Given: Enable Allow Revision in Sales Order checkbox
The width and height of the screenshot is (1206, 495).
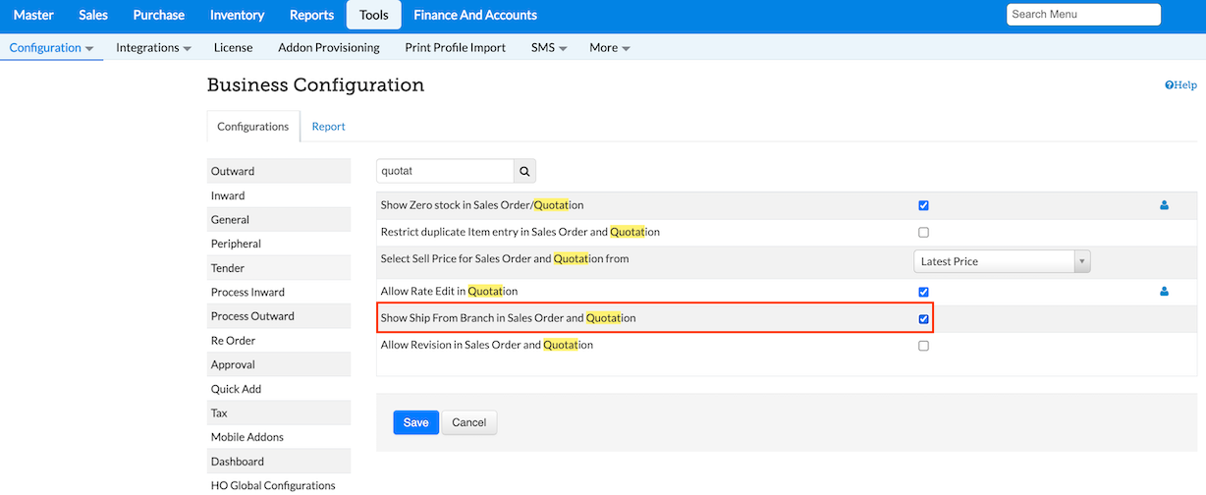Looking at the screenshot, I should (x=923, y=346).
